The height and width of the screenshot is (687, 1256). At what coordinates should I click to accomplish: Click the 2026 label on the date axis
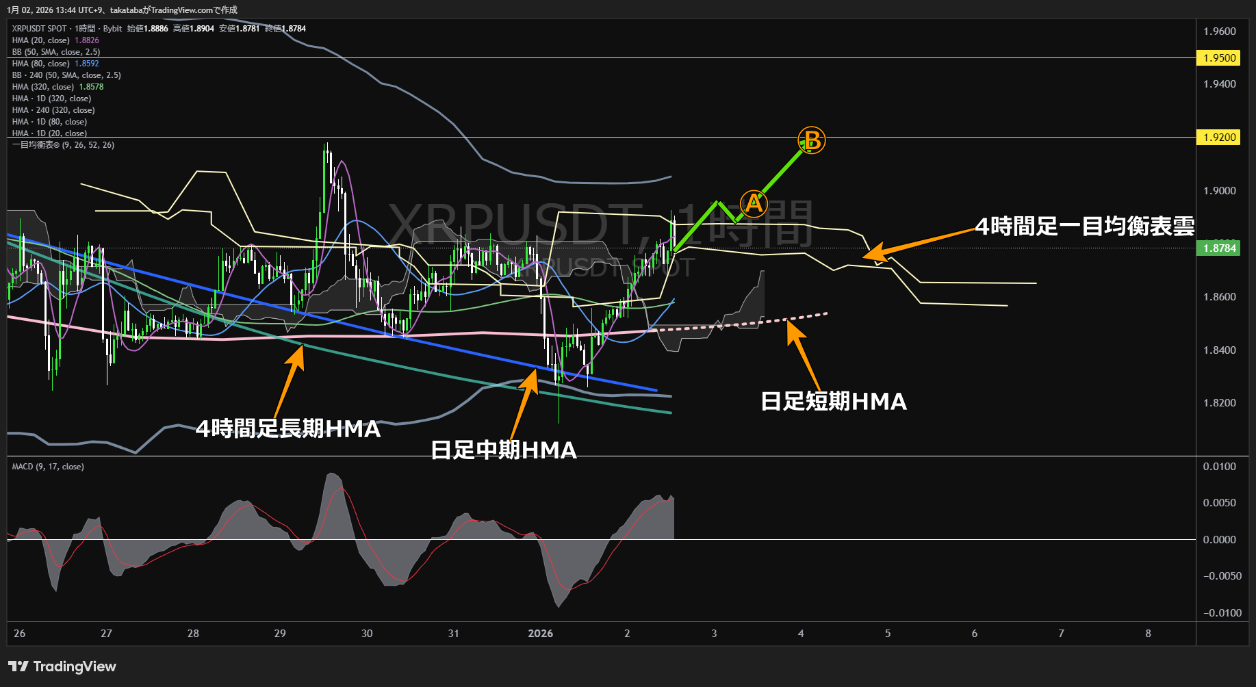click(540, 634)
